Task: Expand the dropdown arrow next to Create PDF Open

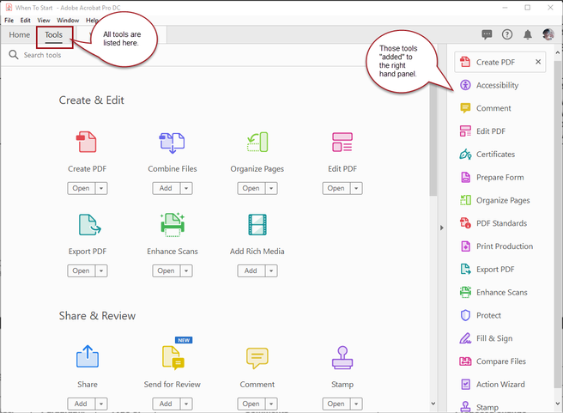Action: (x=101, y=188)
